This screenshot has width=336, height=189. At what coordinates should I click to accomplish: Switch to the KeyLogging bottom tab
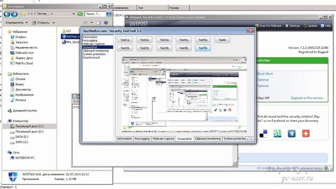142,139
